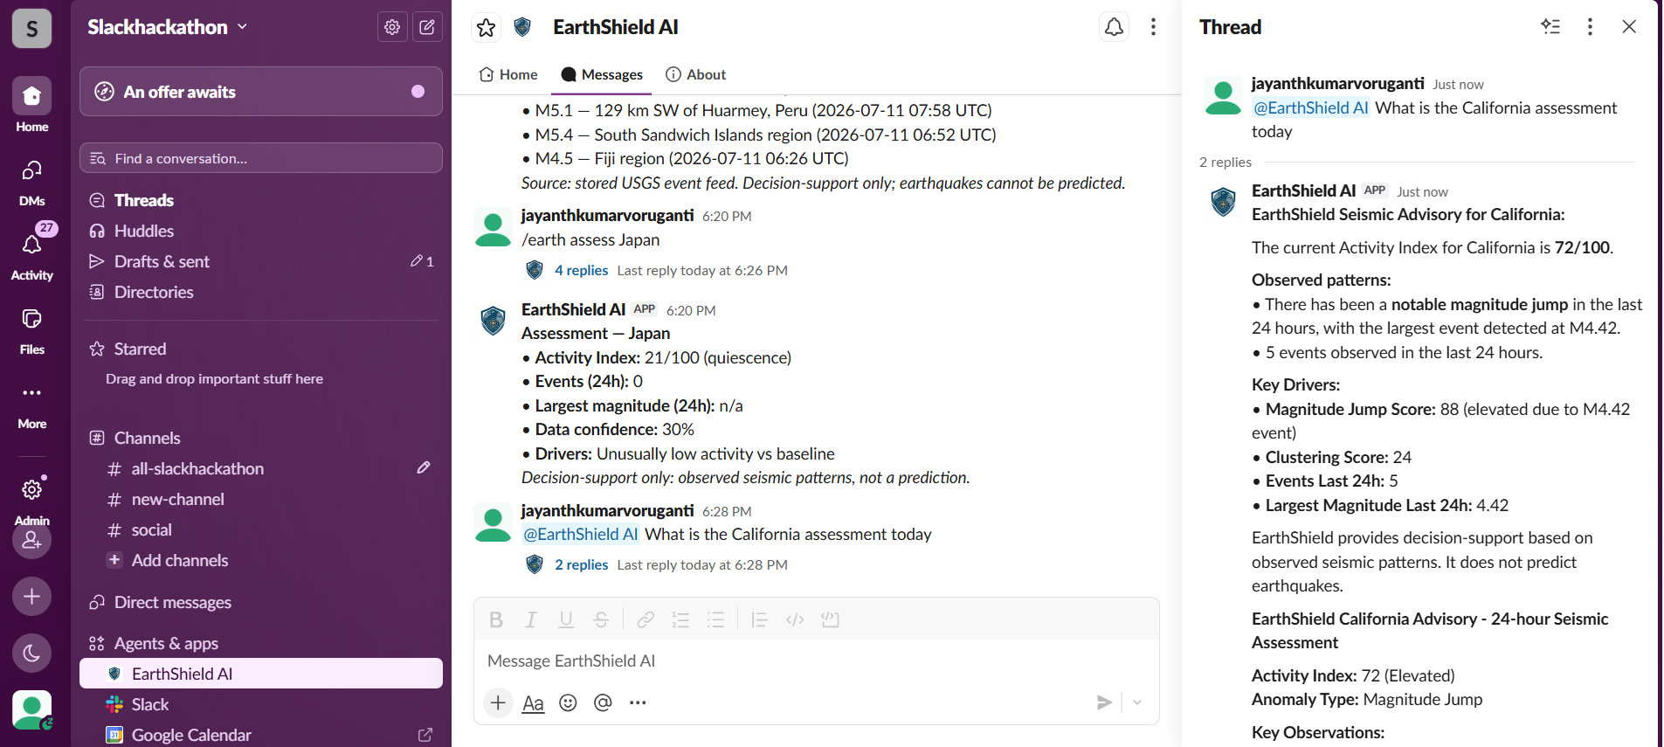Click the mention @ icon in composer

pyautogui.click(x=603, y=702)
